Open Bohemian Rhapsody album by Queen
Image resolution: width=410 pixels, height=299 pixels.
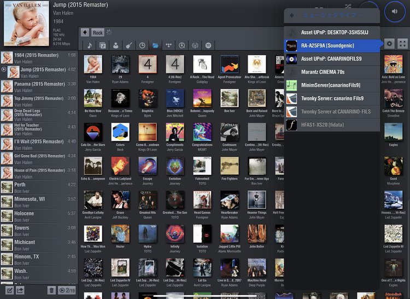[x=202, y=98]
